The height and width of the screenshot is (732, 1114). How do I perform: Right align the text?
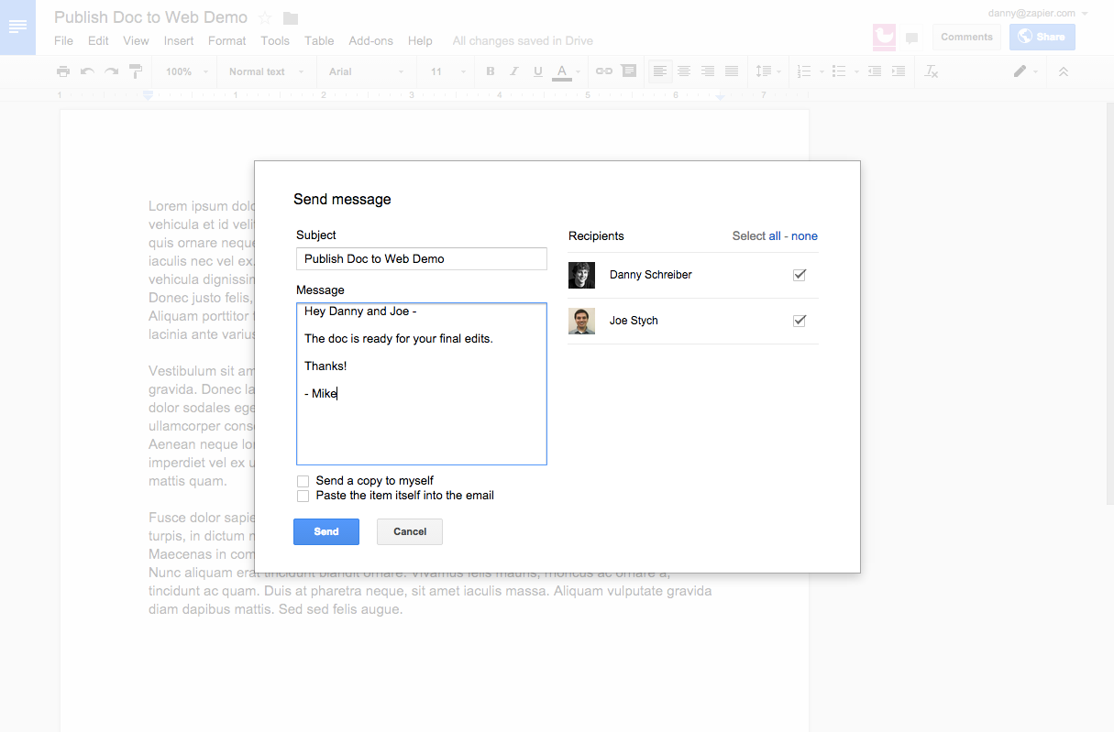[x=708, y=71]
